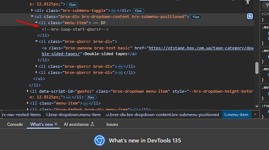This screenshot has height=150, width=269.
Task: Close the What's new tab
Action: coord(56,124)
